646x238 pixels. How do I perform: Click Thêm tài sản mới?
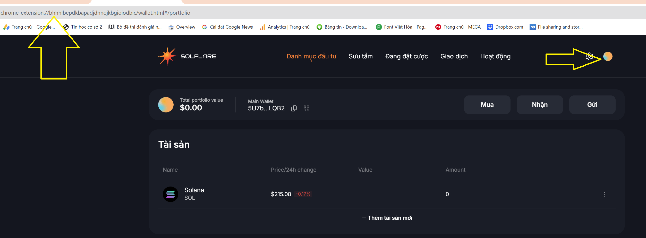click(x=387, y=218)
